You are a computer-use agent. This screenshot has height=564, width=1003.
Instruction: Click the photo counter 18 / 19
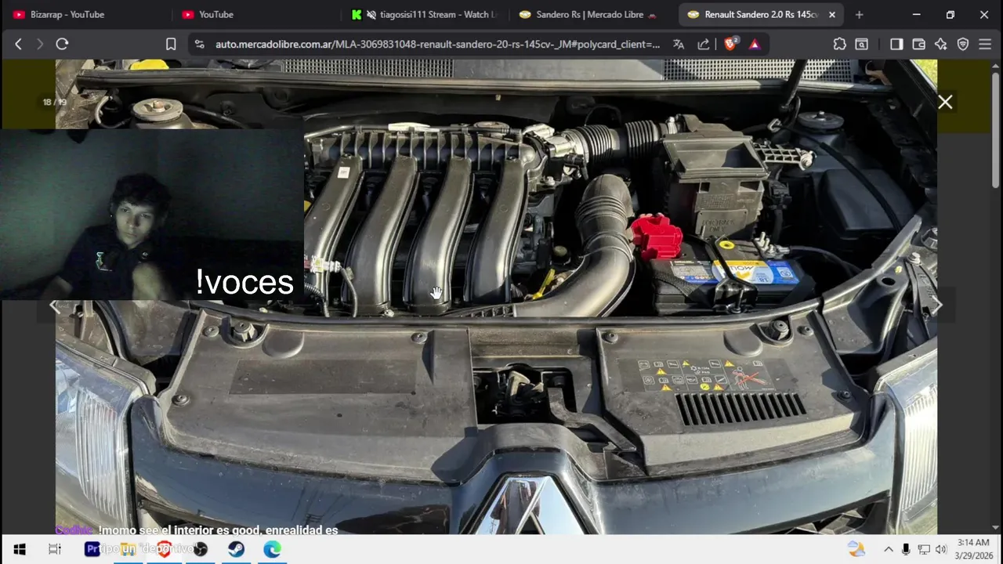coord(55,102)
